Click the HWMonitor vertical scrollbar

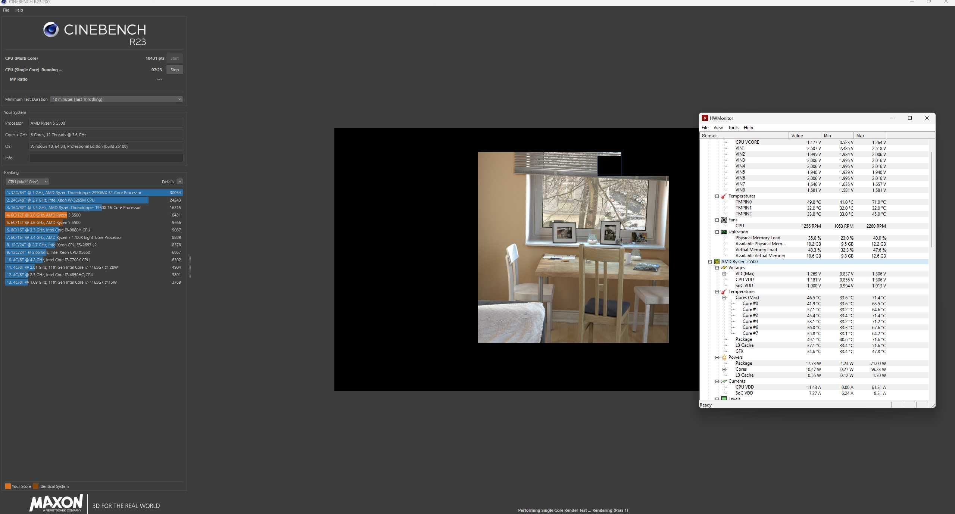[x=932, y=199]
